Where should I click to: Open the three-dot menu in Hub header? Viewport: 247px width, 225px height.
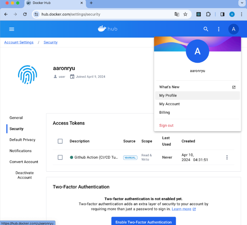click(219, 29)
